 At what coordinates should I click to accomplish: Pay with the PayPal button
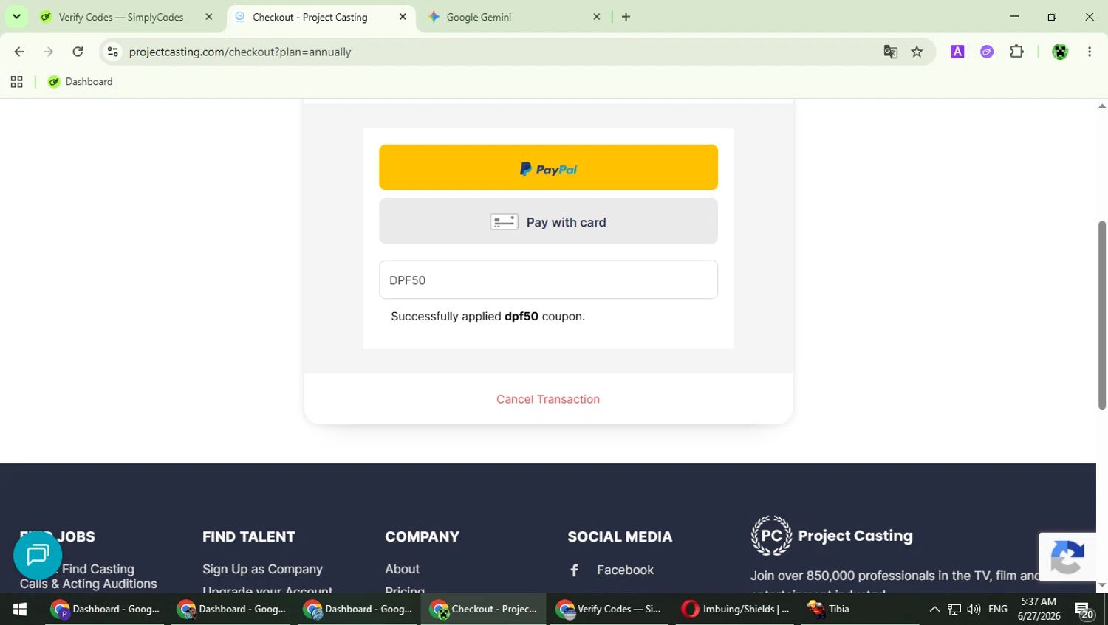pyautogui.click(x=548, y=168)
